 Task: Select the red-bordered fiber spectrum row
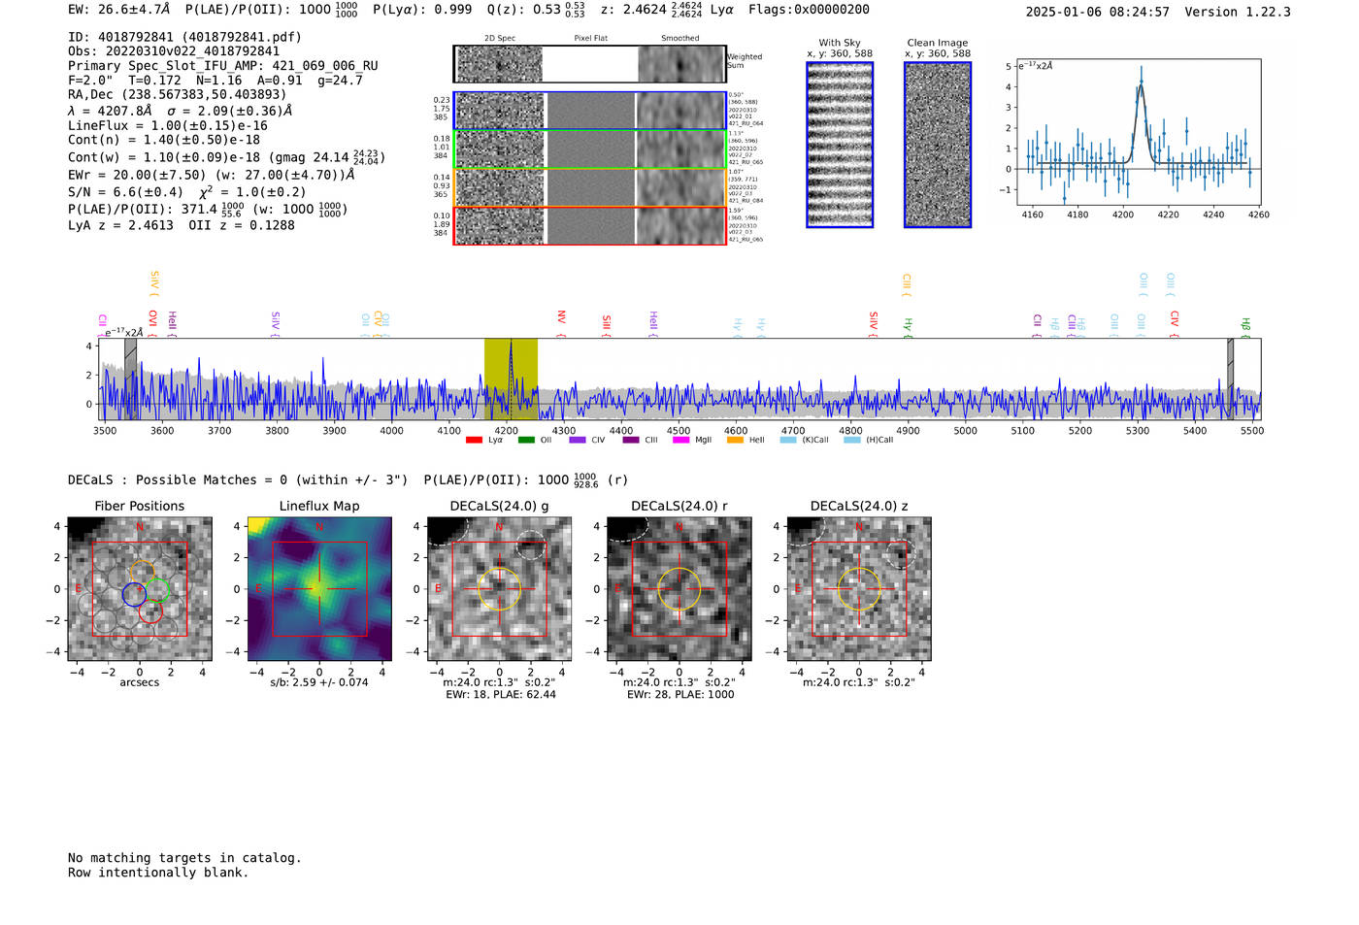tap(590, 225)
